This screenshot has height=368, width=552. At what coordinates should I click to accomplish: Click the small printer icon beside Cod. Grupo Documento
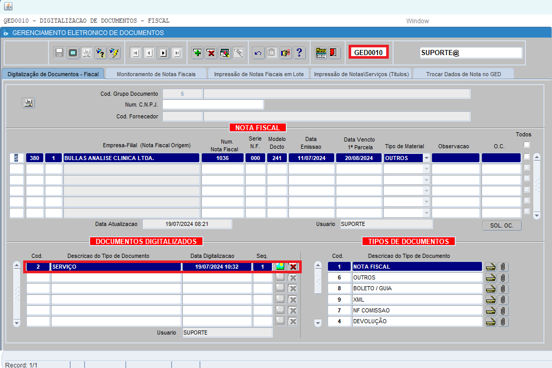pyautogui.click(x=28, y=103)
